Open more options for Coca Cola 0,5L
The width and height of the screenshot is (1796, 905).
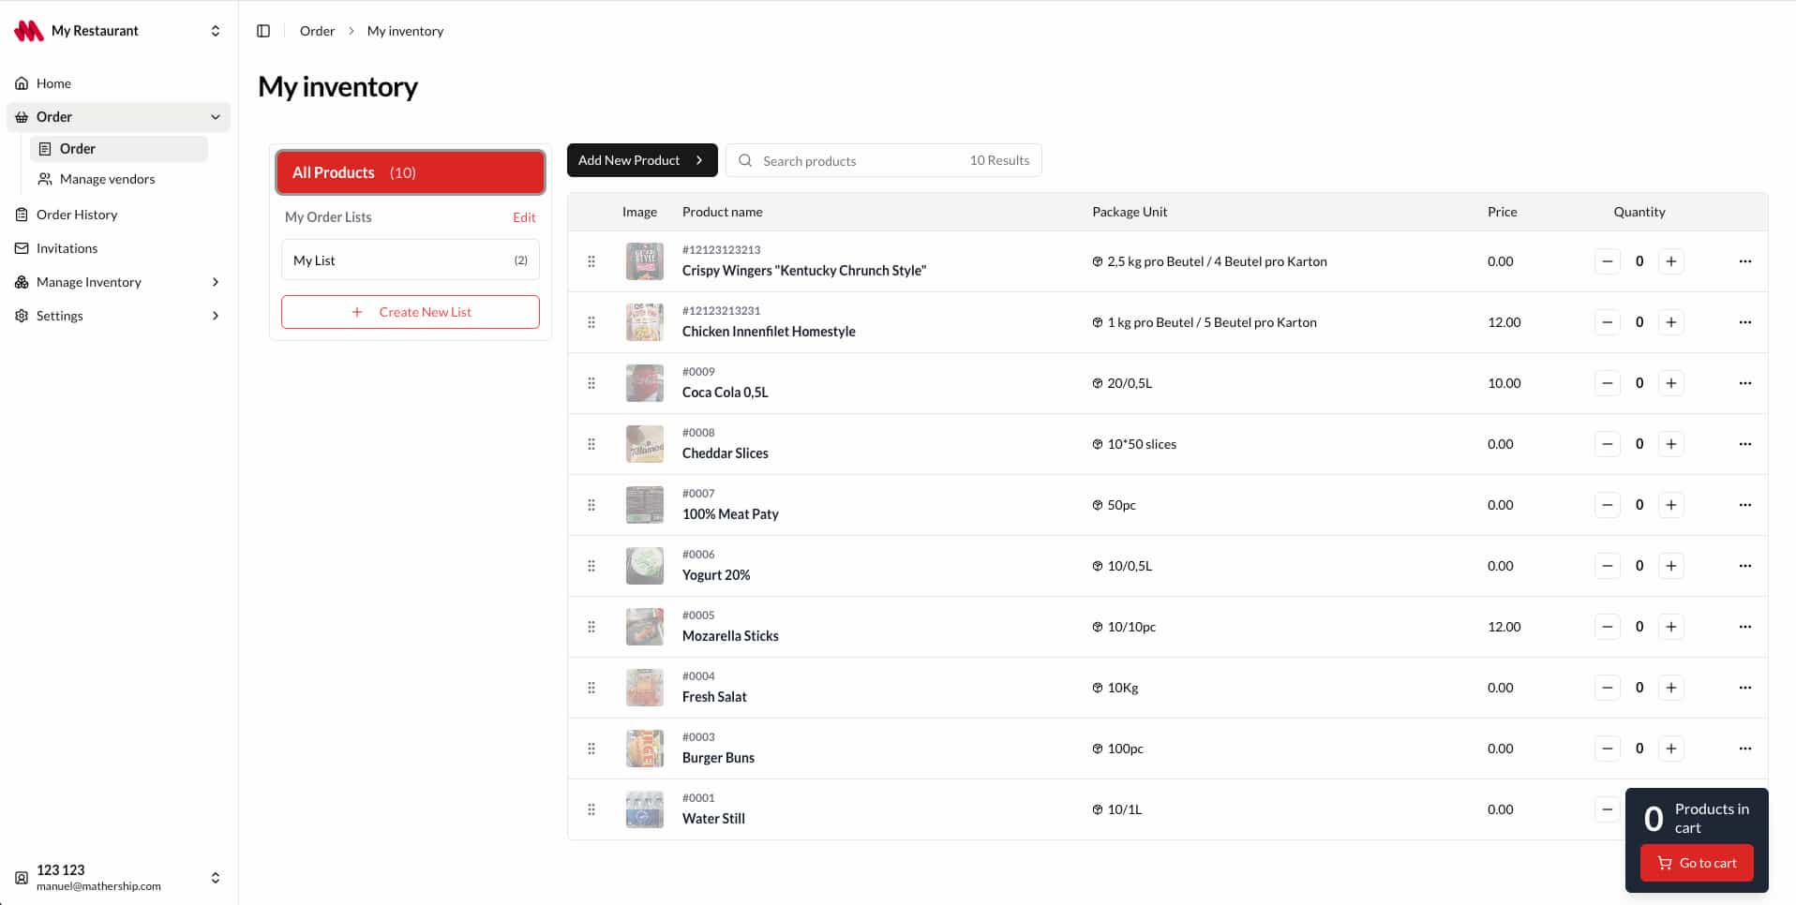[1745, 383]
